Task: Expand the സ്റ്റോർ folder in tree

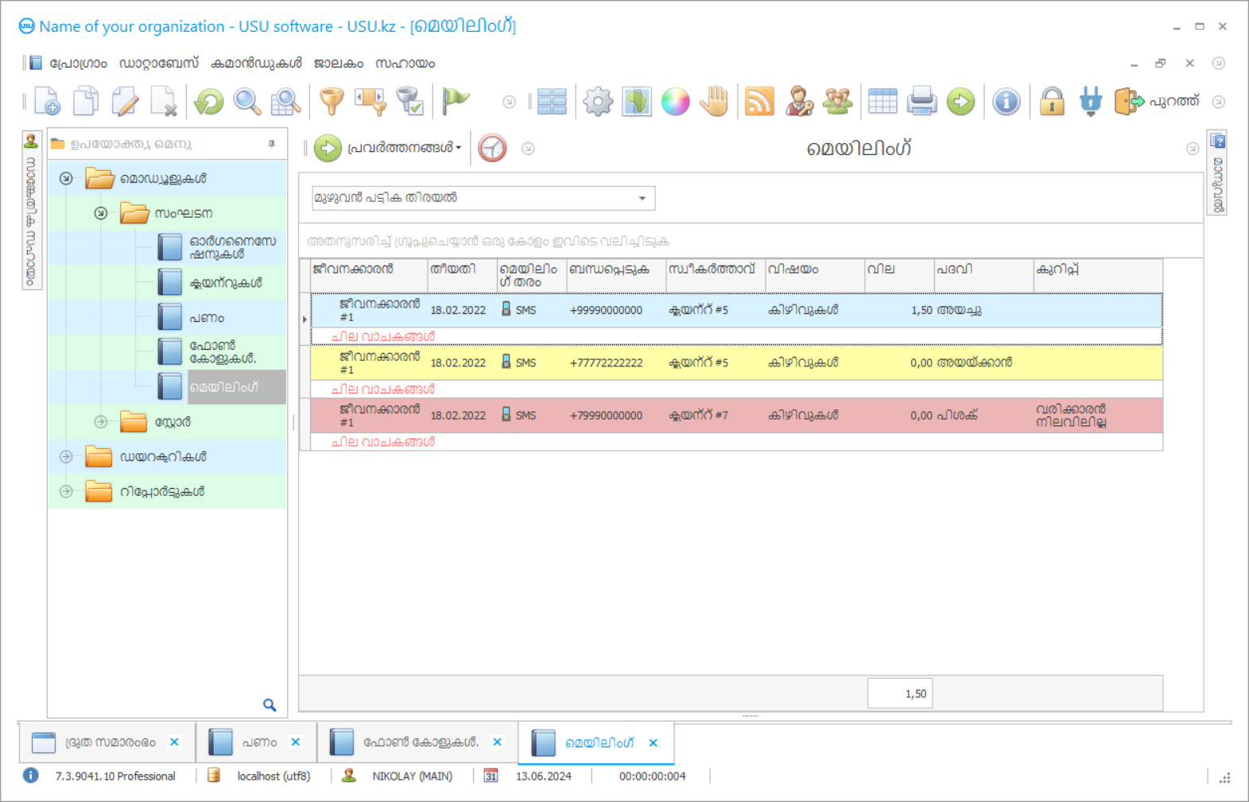Action: (101, 422)
